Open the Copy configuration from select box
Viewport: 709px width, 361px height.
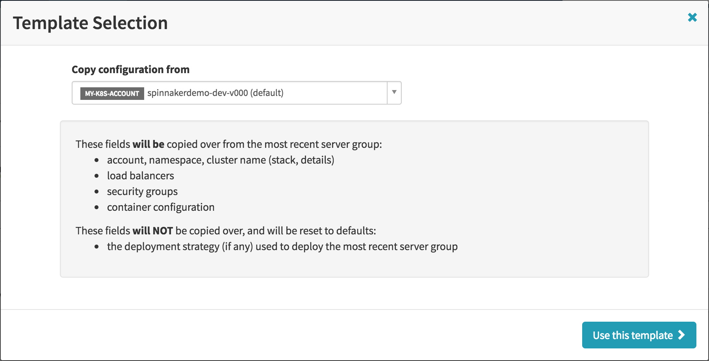pyautogui.click(x=236, y=93)
